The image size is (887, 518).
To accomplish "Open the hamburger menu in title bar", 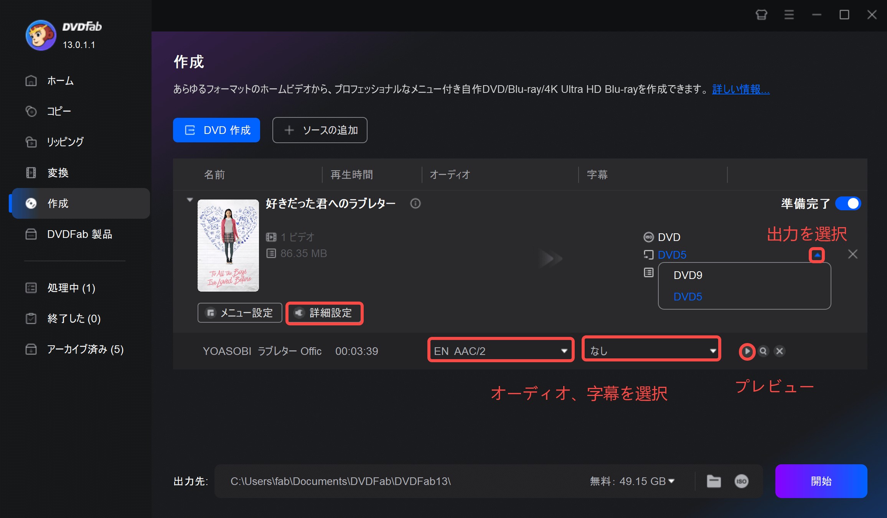I will [789, 15].
